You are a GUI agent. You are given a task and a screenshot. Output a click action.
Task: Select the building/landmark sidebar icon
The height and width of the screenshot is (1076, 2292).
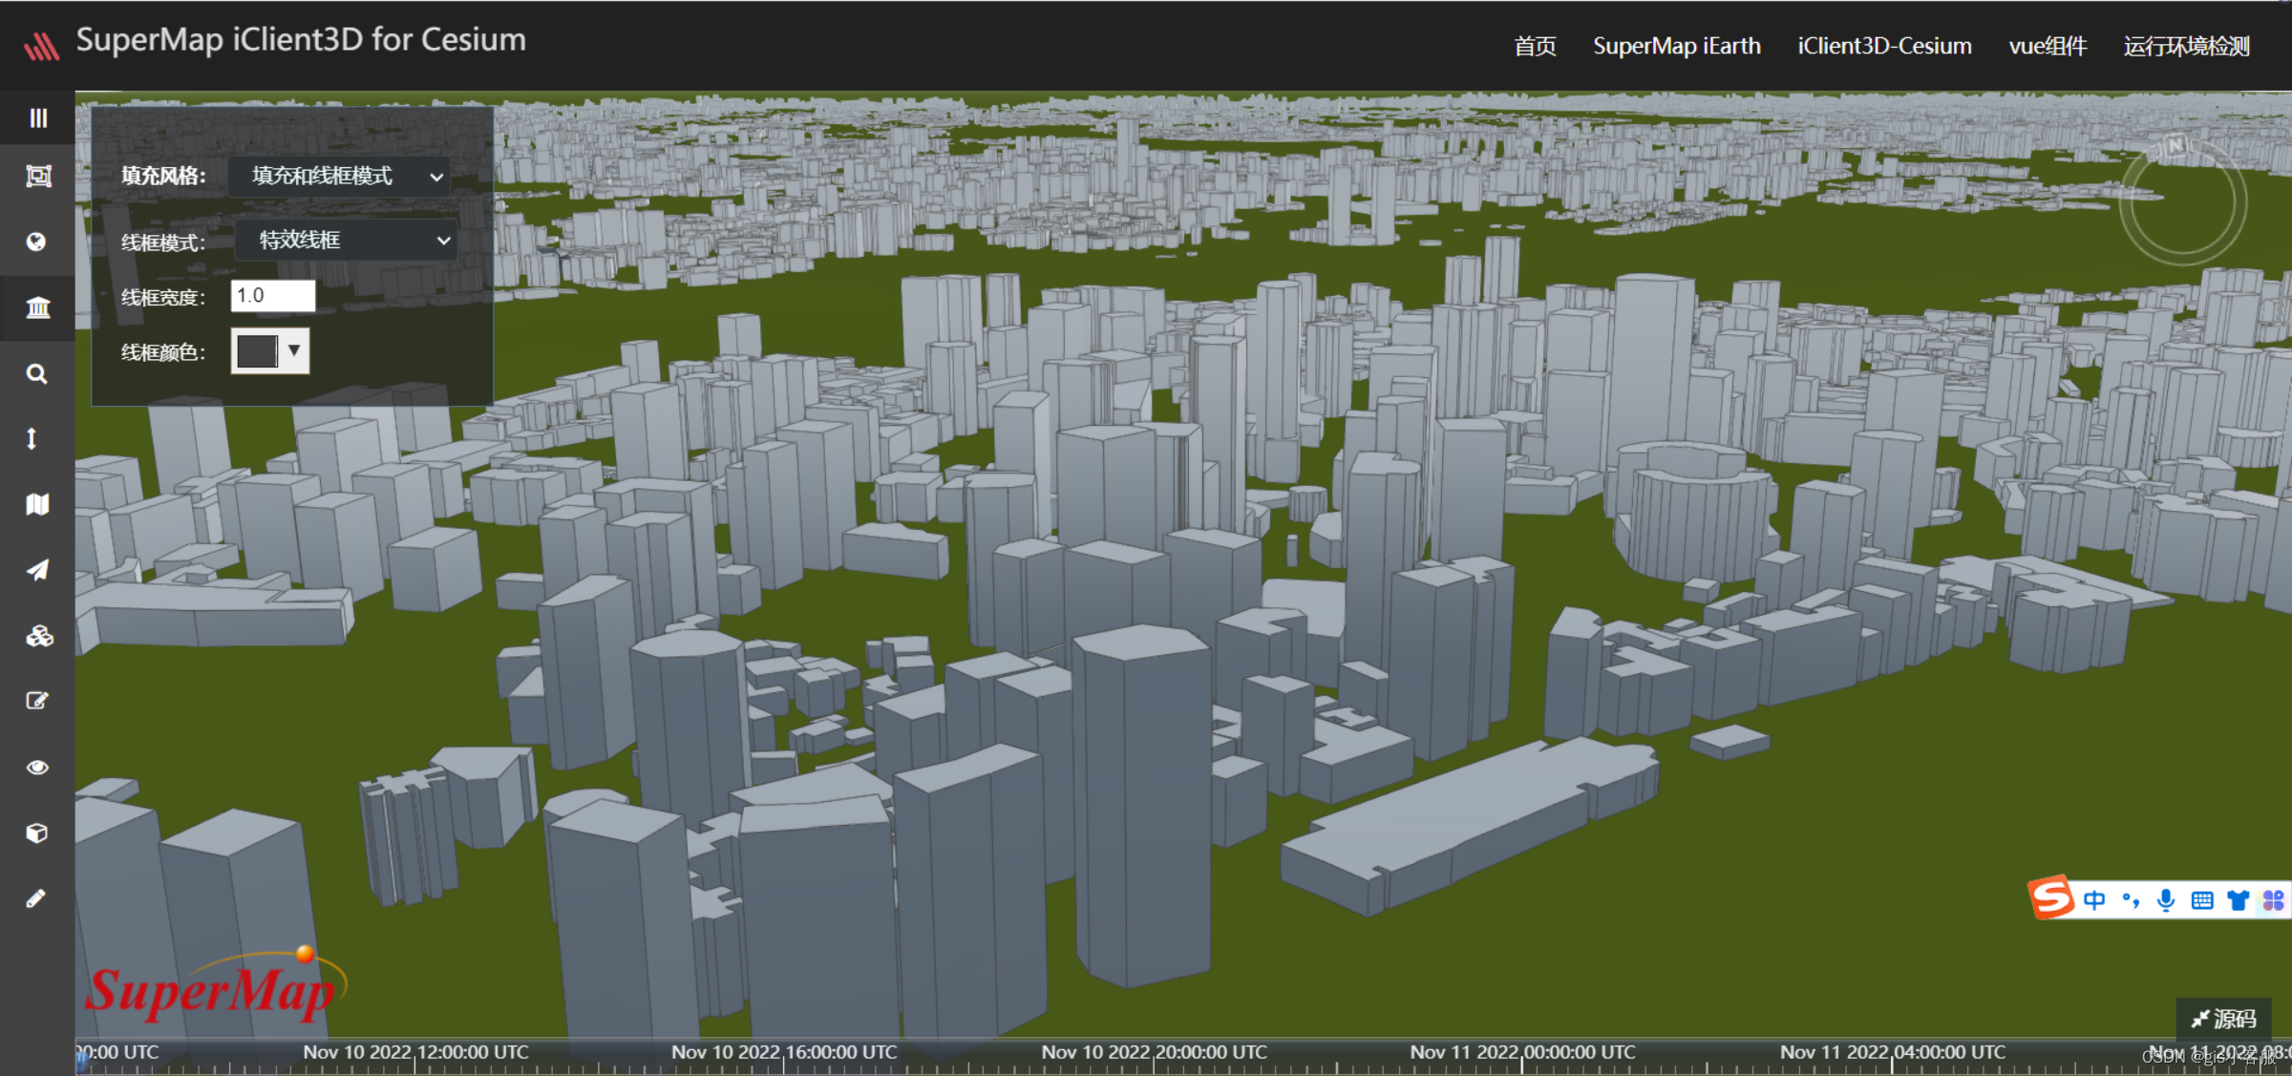tap(38, 307)
